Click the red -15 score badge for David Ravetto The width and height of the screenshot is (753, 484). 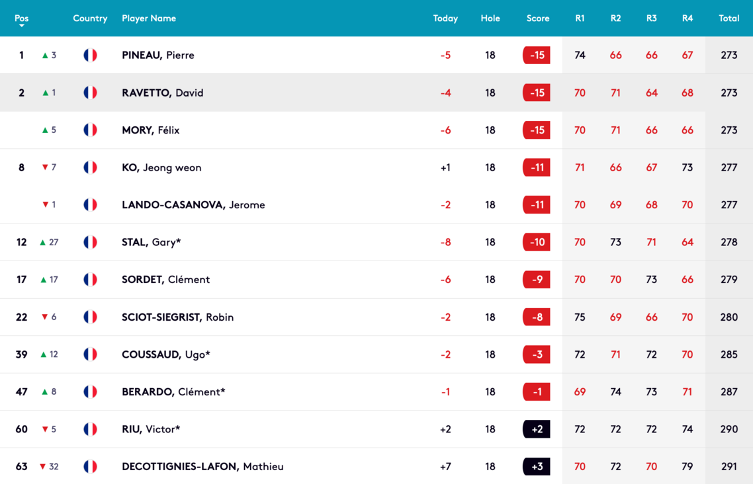click(x=537, y=93)
